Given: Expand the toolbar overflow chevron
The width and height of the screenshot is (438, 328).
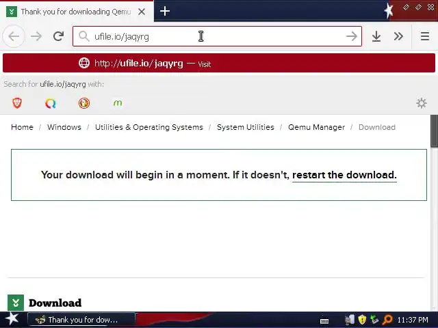Looking at the screenshot, I should coord(398,36).
